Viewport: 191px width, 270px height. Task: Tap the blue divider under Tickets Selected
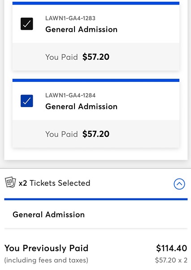96,199
